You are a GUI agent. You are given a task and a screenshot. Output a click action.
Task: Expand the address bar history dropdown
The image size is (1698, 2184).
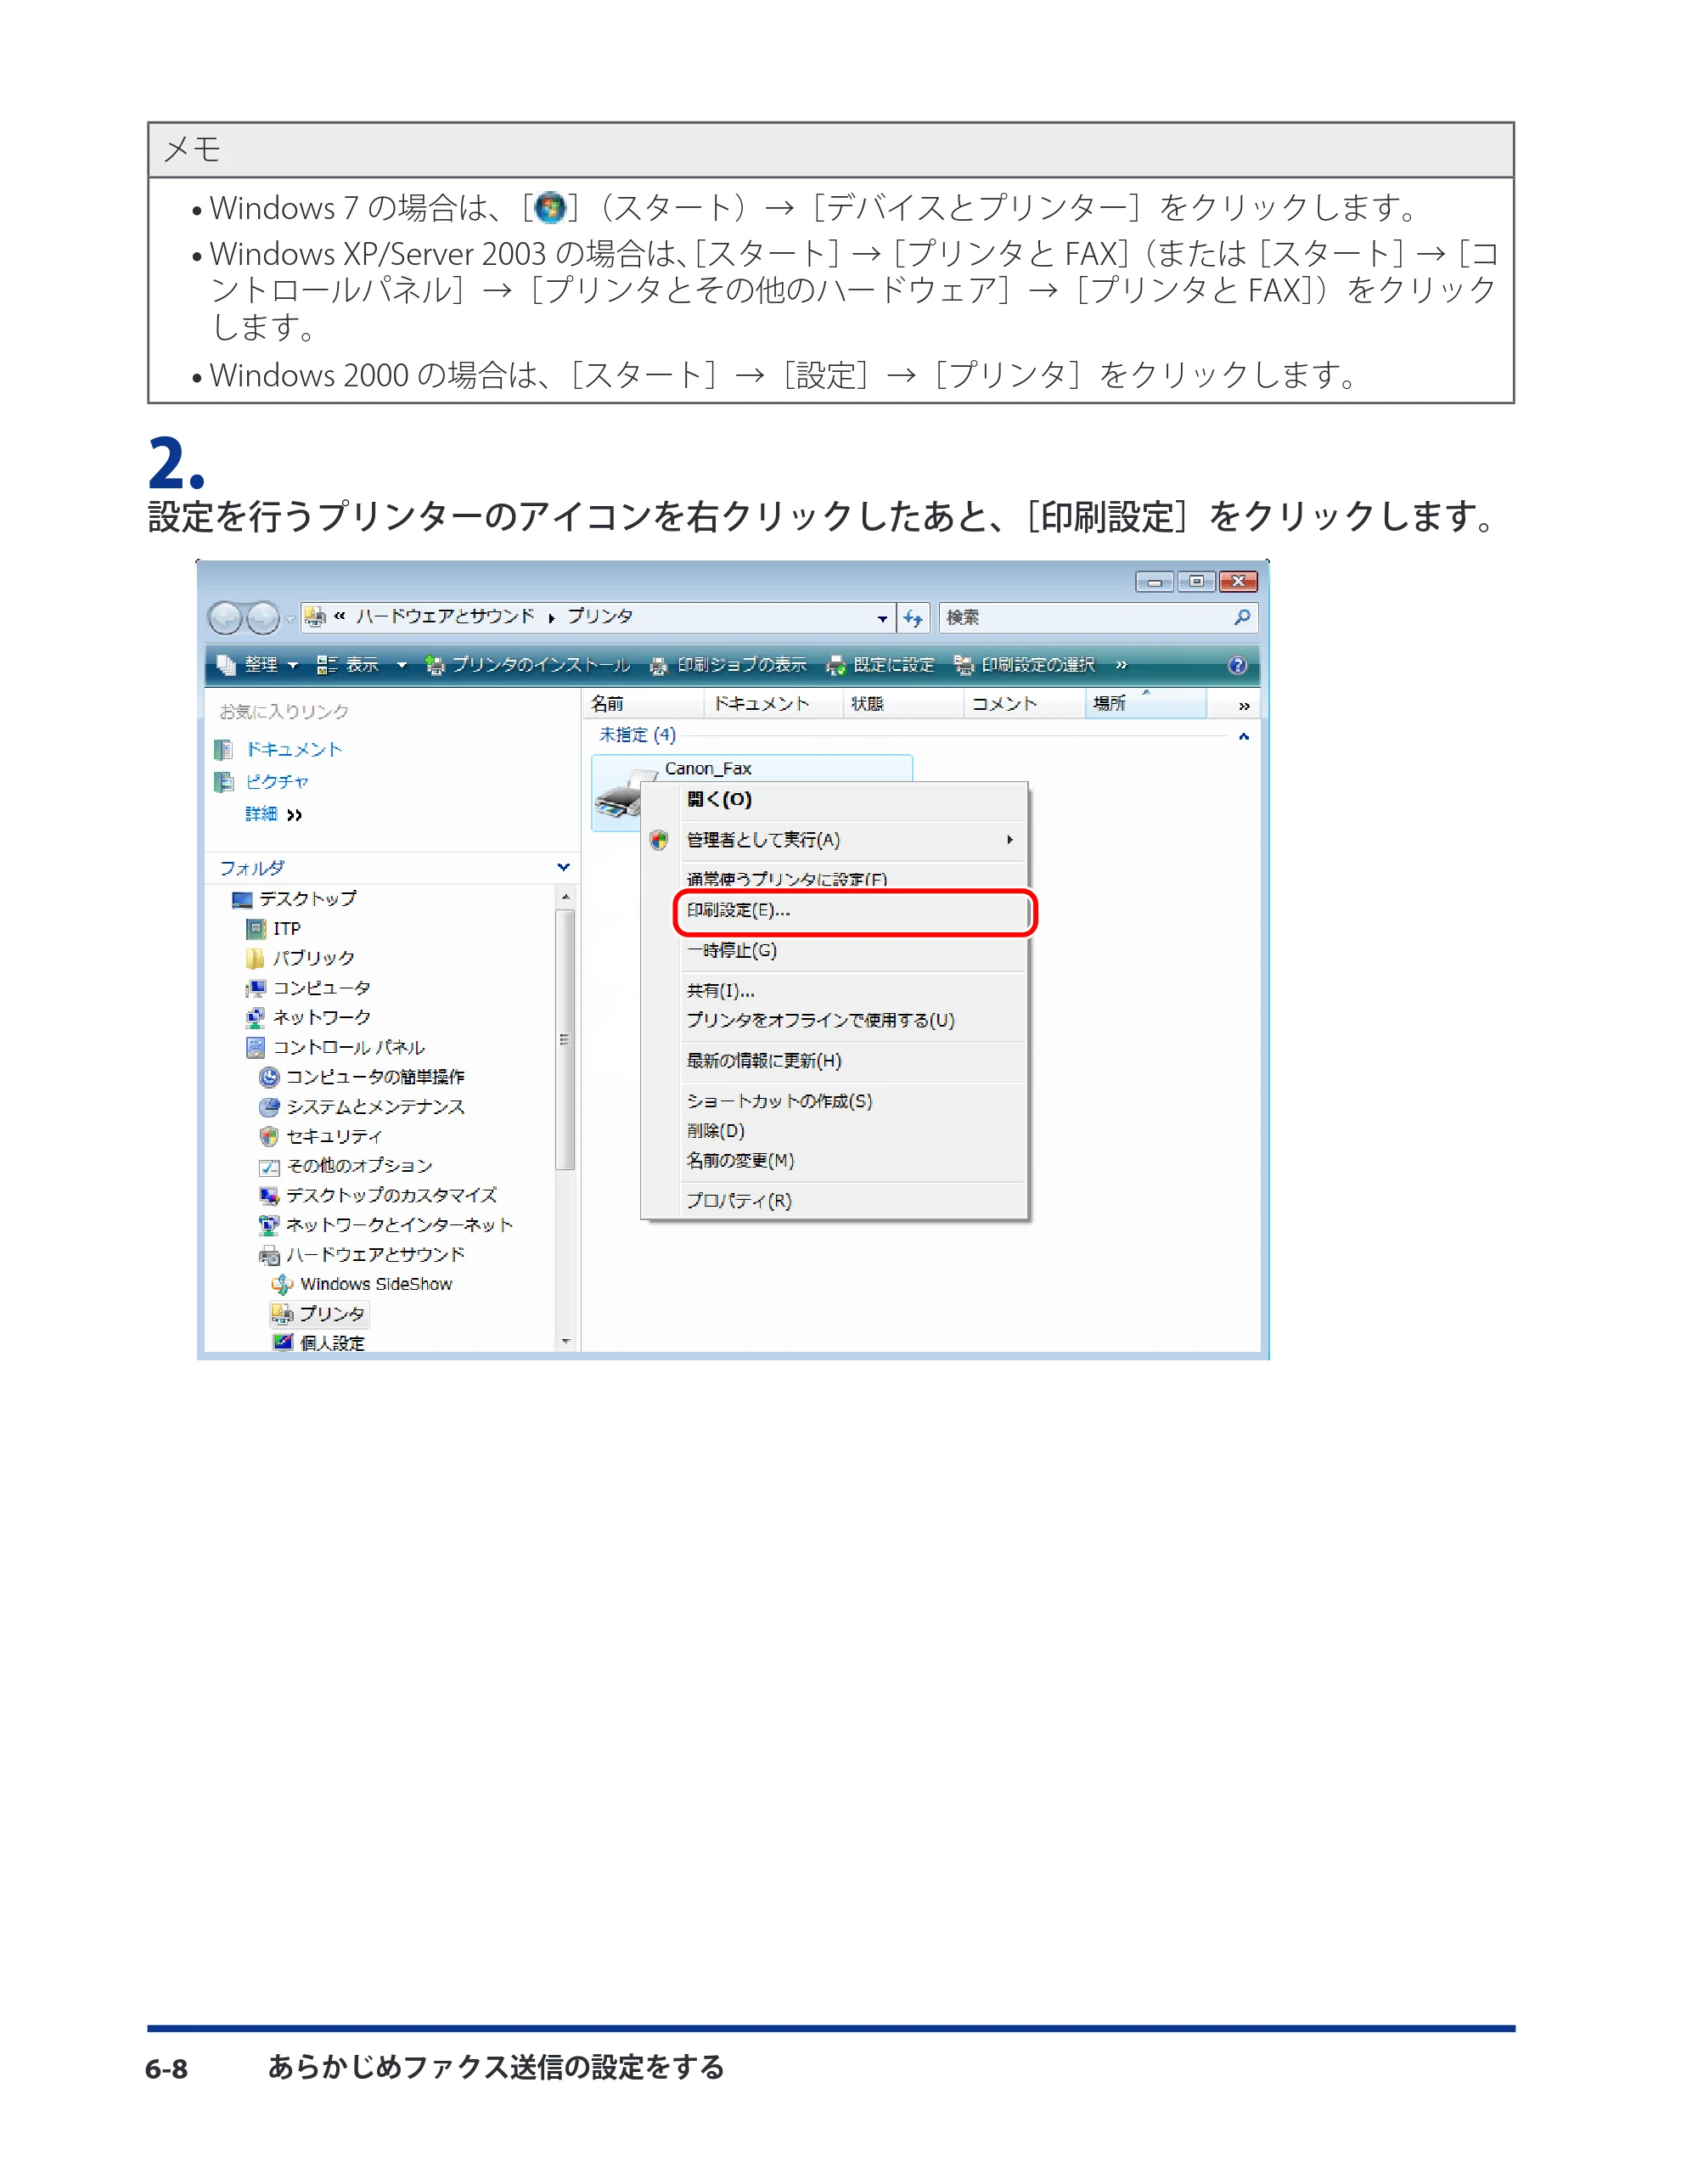882,619
